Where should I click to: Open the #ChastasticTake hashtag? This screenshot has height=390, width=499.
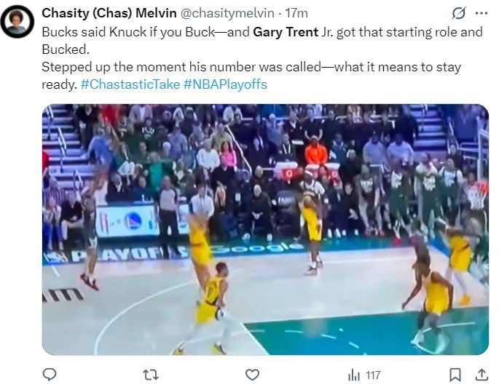click(x=130, y=84)
